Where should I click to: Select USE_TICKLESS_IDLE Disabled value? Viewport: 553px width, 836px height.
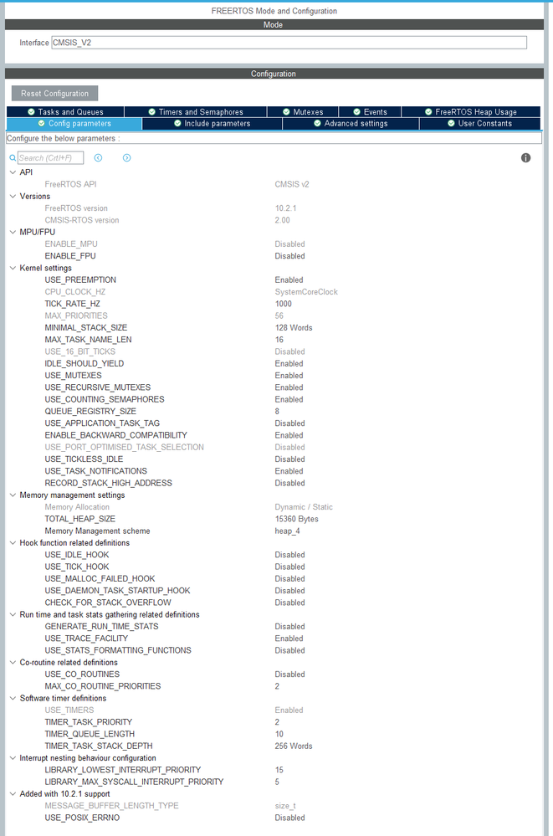pos(289,459)
